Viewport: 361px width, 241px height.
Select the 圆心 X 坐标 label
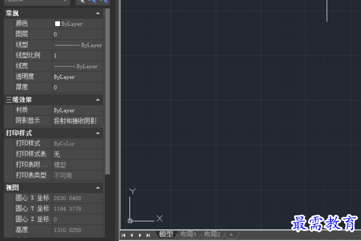tap(33, 198)
